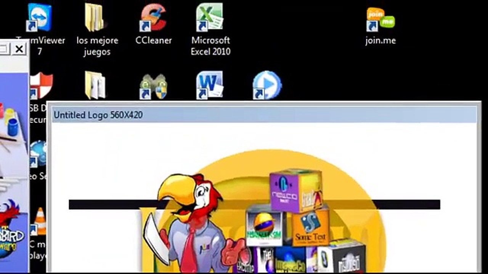Select the blue play-button media shortcut icon
This screenshot has height=274, width=488.
(x=266, y=85)
